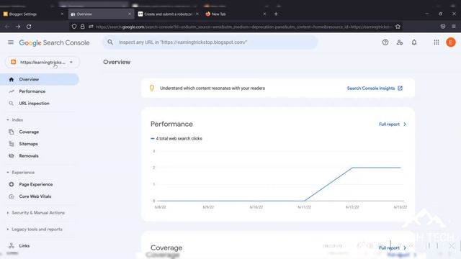Screen dimensions: 461x259
Task: Open the account avatar E
Action: [x=451, y=42]
